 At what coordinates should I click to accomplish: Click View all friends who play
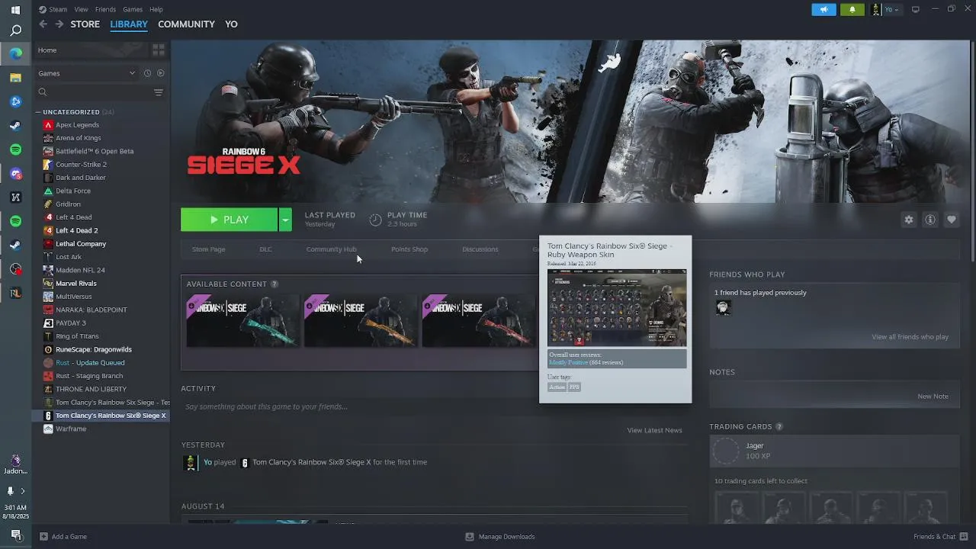[910, 337]
